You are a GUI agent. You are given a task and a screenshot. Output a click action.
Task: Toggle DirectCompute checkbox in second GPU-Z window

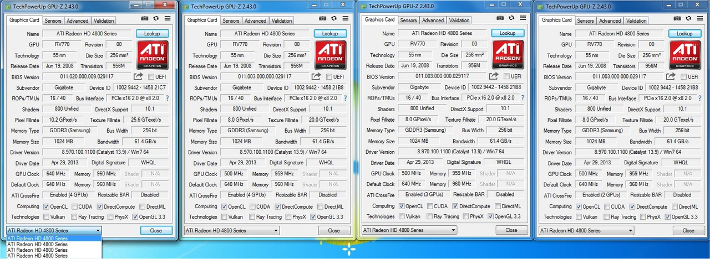pyautogui.click(x=278, y=206)
